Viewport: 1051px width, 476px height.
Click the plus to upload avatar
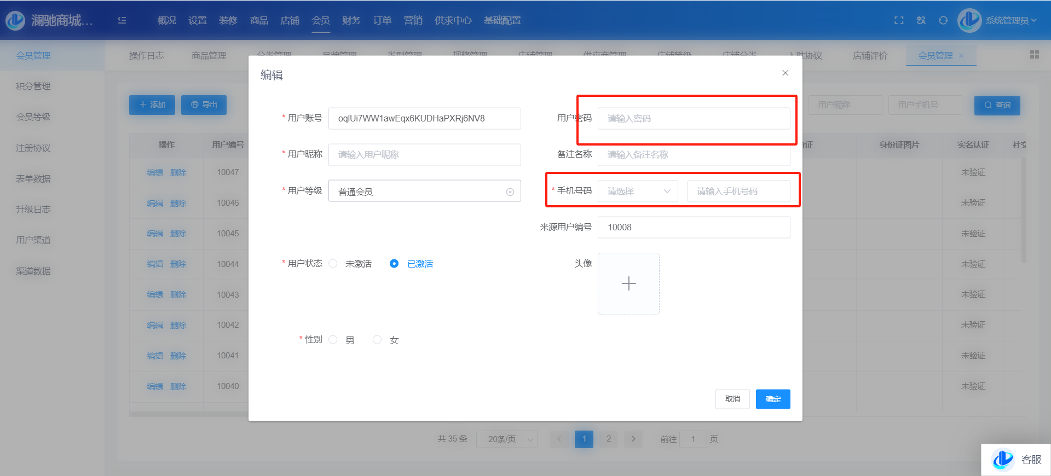[x=628, y=283]
